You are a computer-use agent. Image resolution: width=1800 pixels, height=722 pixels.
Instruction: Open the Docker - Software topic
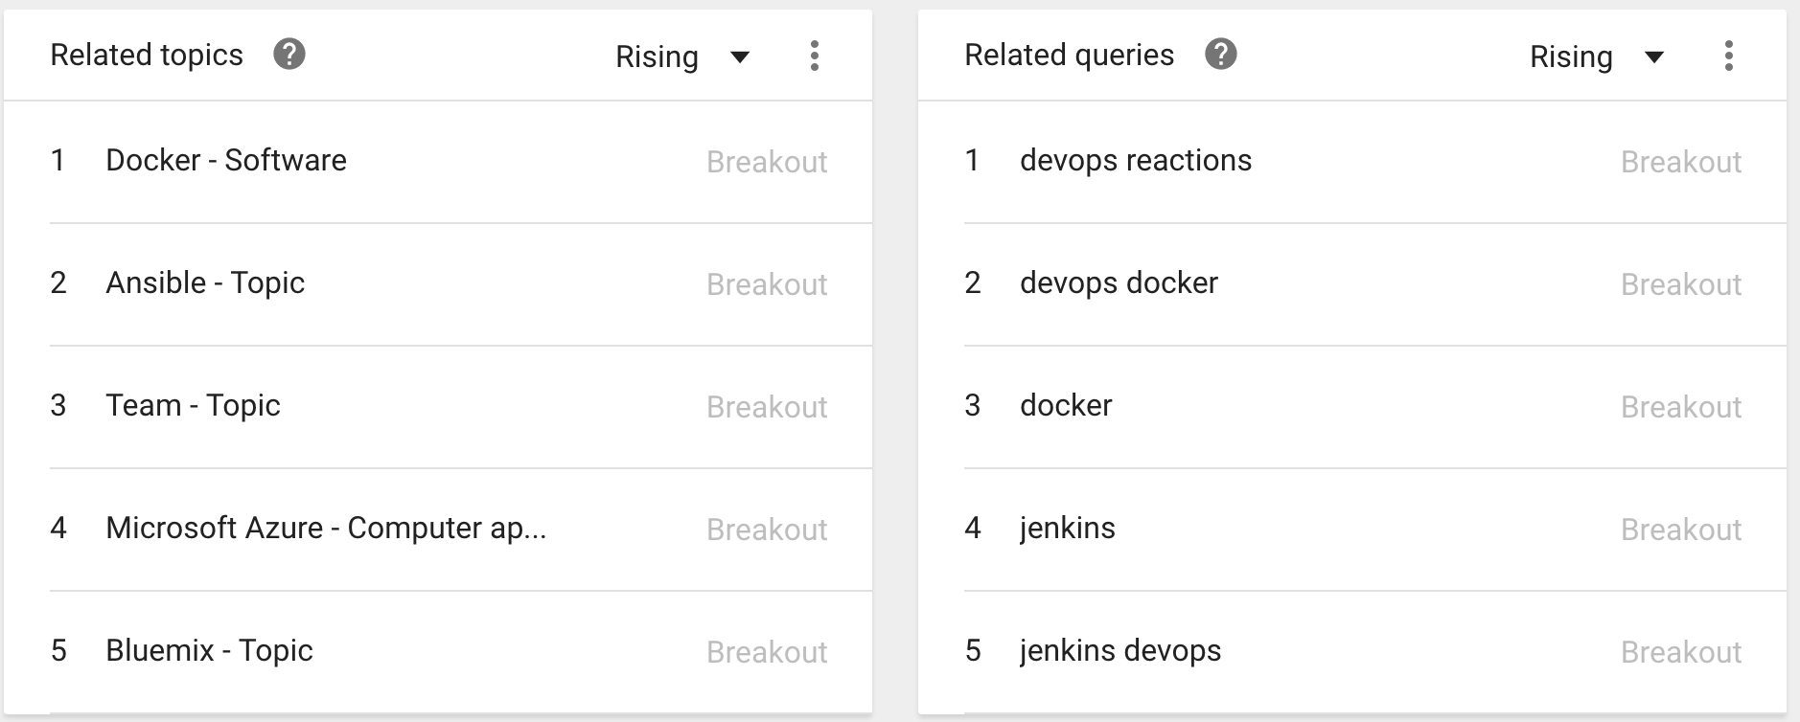click(226, 161)
